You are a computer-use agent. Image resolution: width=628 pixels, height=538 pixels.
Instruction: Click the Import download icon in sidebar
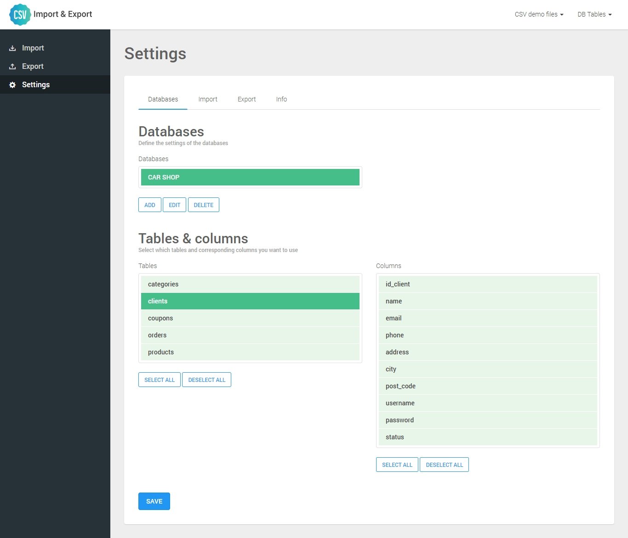pyautogui.click(x=12, y=48)
